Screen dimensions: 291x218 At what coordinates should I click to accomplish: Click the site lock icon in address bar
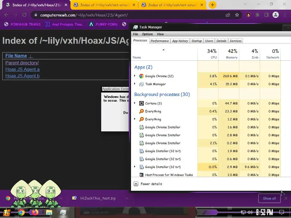36,15
